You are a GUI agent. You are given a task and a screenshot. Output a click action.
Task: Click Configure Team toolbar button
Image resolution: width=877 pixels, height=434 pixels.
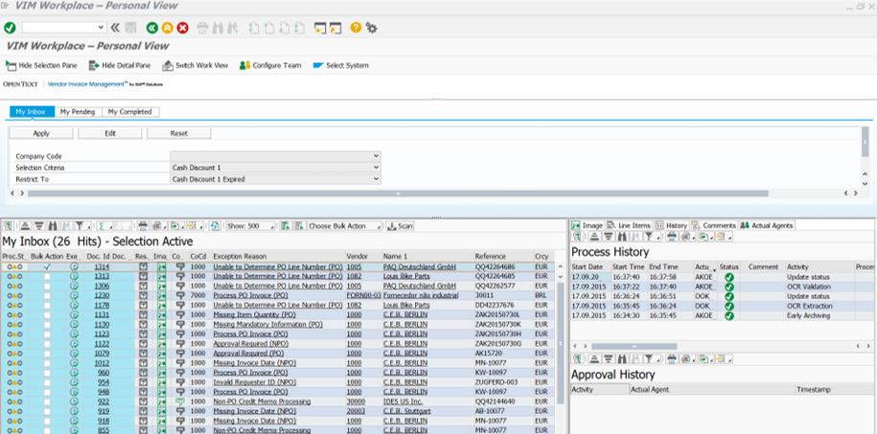(x=270, y=65)
